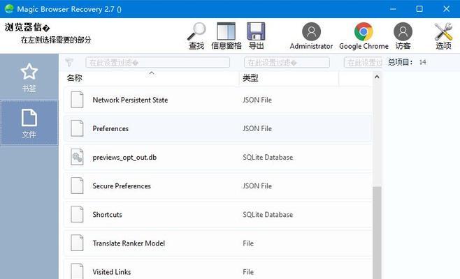Image resolution: width=460 pixels, height=279 pixels.
Task: Select the Administrator user profile
Action: (311, 36)
